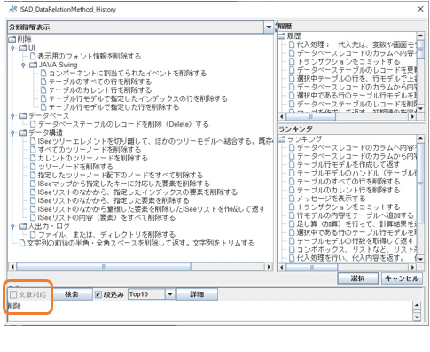Click the 入出力・ログ folder icon
Image resolution: width=430 pixels, height=352 pixels.
[x=22, y=227]
